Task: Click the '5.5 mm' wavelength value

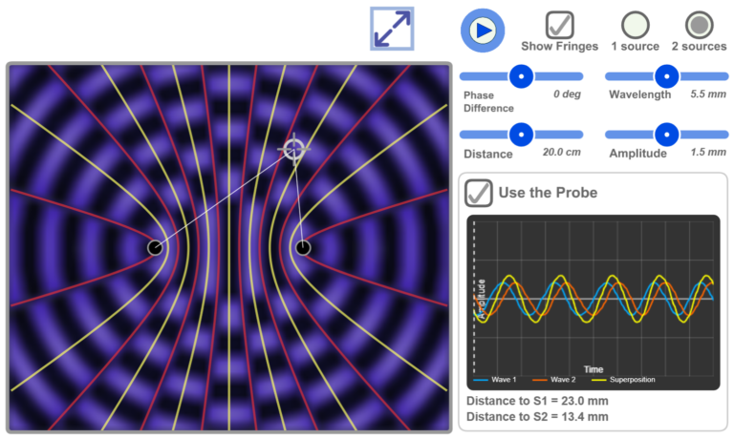Action: click(708, 94)
